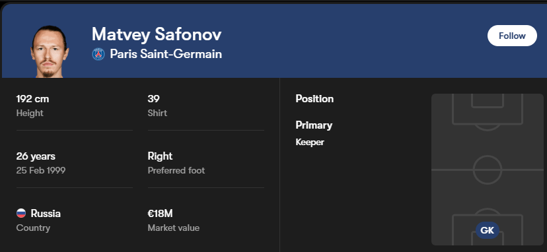This screenshot has height=252, width=547.
Task: View Matvey Safonov's profile photo
Action: [50, 51]
